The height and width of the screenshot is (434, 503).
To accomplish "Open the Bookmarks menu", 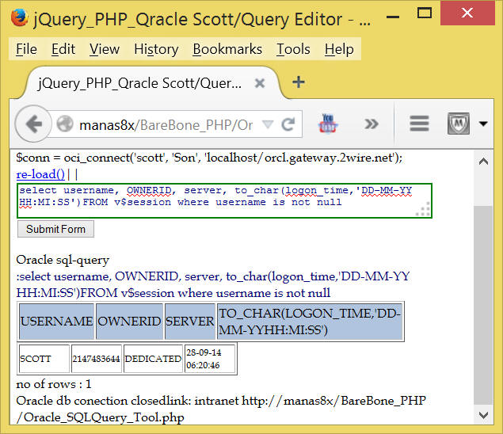I will [x=227, y=49].
